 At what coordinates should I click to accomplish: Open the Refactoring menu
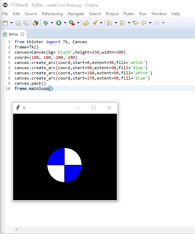coord(52,14)
